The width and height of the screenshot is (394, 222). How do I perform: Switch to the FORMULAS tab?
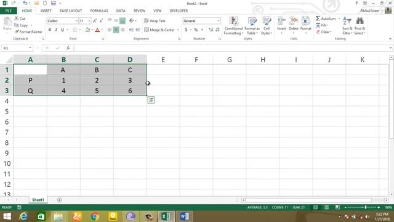[99, 11]
